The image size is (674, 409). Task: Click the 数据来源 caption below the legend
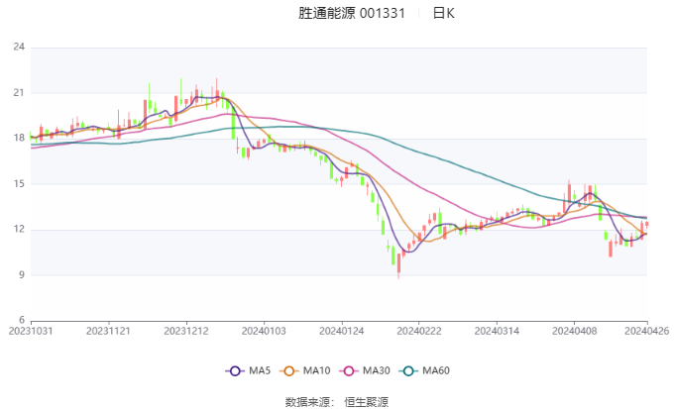[308, 401]
